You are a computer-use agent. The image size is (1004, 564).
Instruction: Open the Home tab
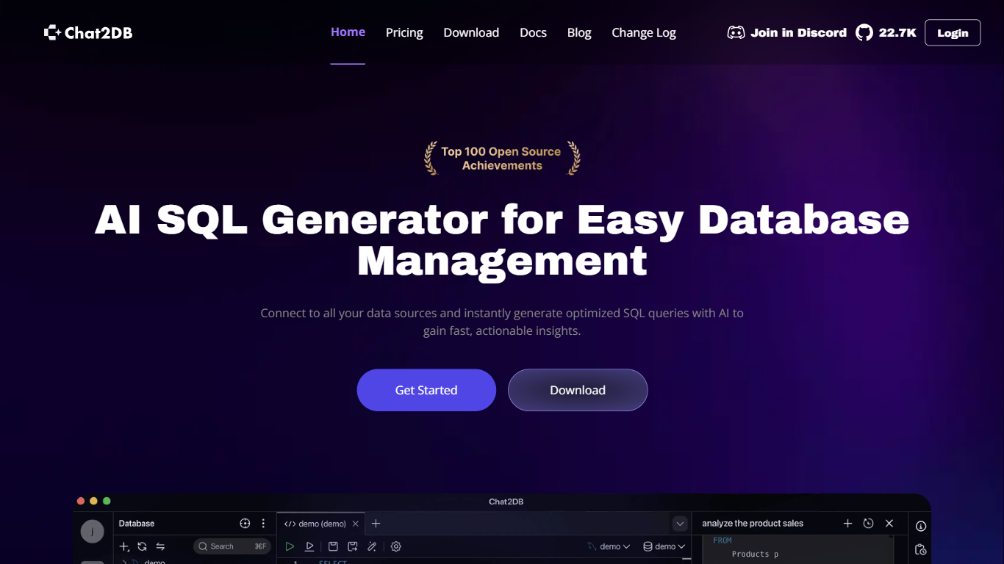pos(348,32)
